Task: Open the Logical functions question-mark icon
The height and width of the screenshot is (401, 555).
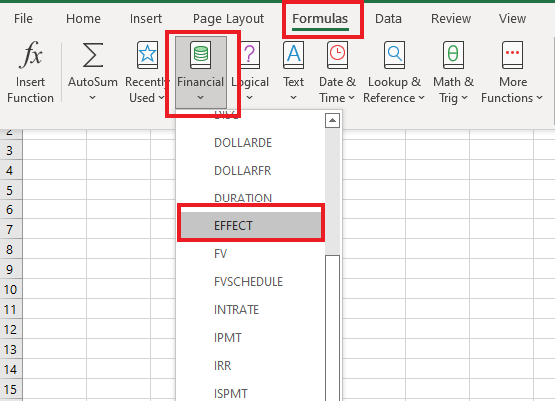Action: [x=250, y=55]
